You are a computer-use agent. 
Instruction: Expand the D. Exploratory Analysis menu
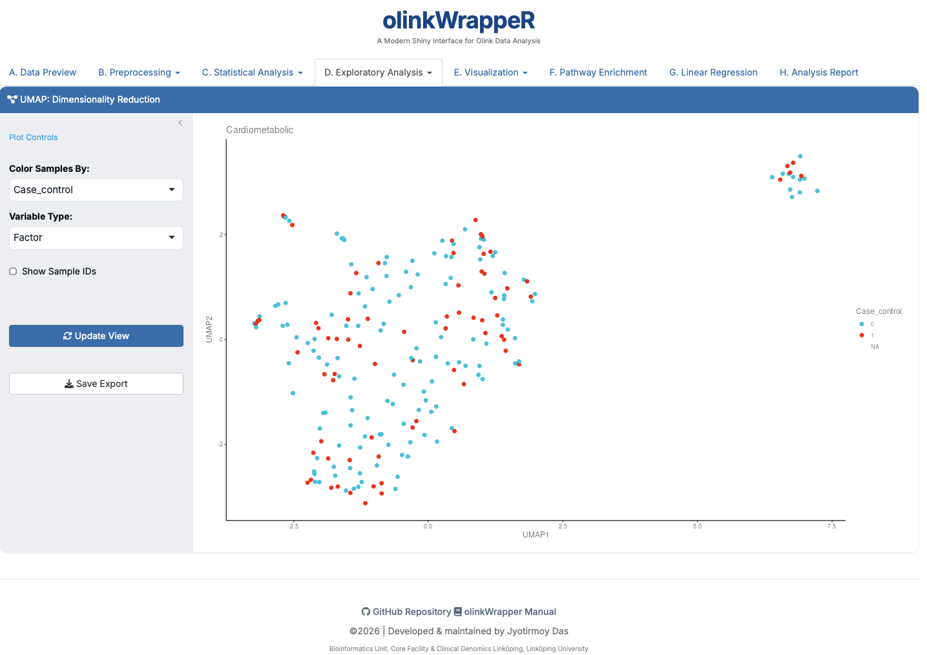tap(378, 72)
